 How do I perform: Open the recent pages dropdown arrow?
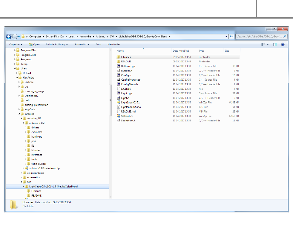19,37
